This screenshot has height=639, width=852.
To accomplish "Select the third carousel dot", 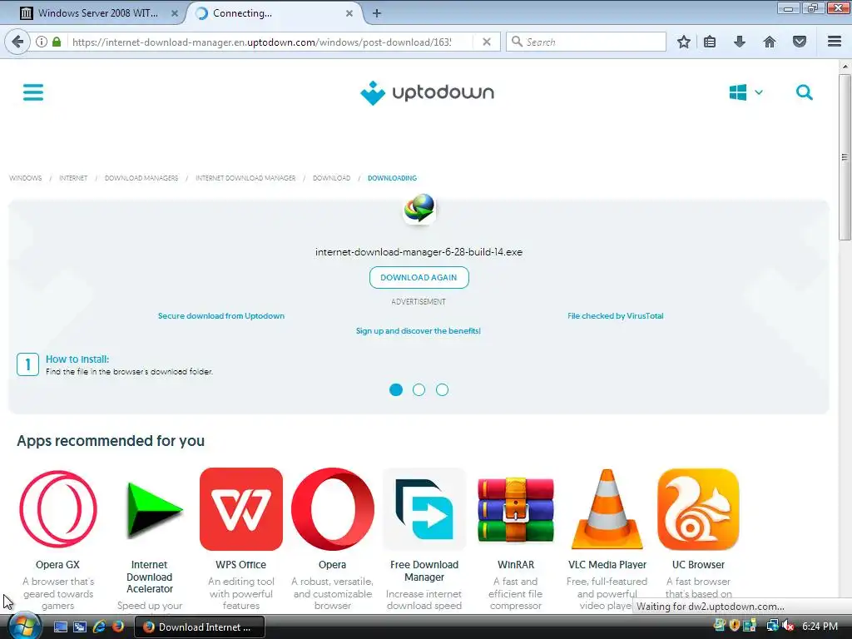I will click(443, 389).
